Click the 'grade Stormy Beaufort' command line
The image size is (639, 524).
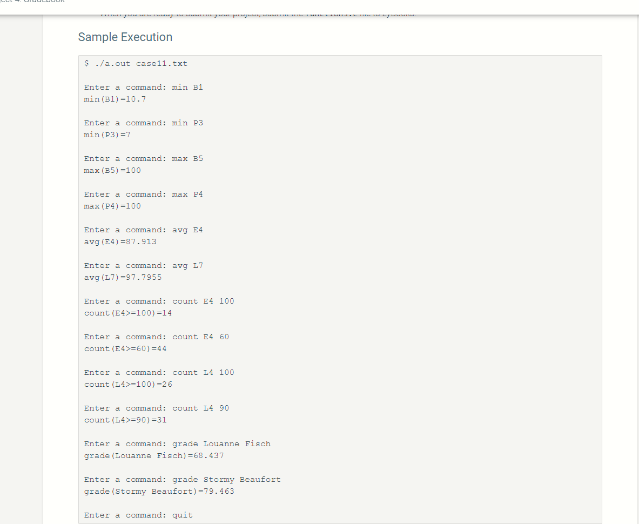tap(183, 480)
